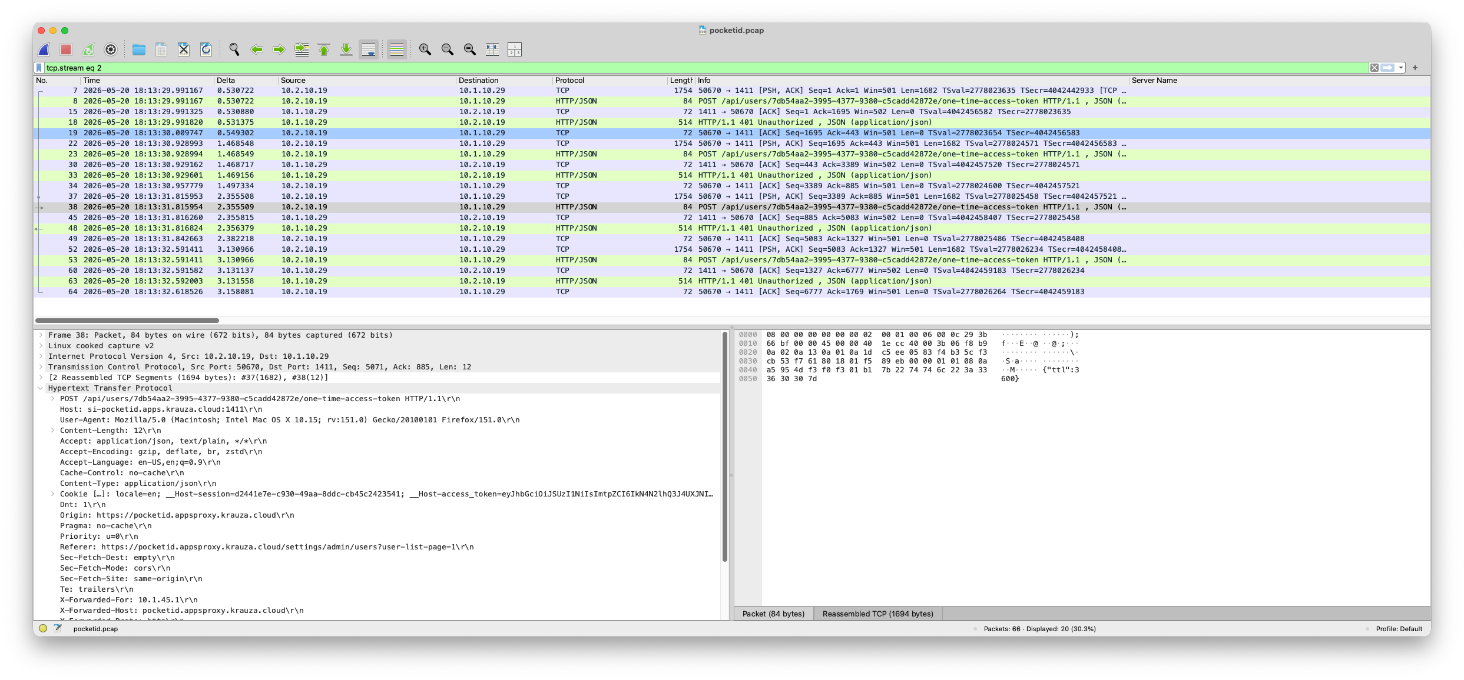The width and height of the screenshot is (1464, 680).
Task: Expand Transmission Control Protocol details
Action: pyautogui.click(x=41, y=367)
